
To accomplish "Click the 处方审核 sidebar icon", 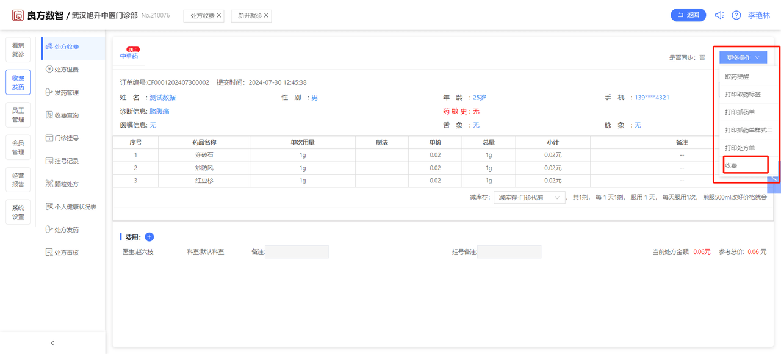I will [49, 253].
